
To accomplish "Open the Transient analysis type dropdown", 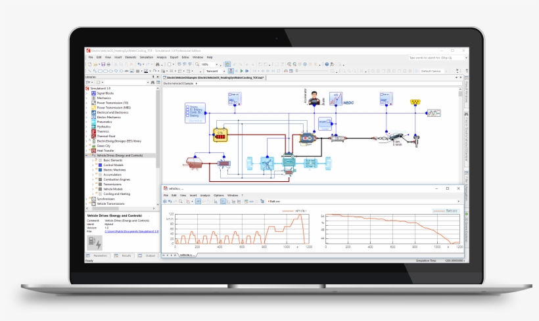I will point(224,71).
